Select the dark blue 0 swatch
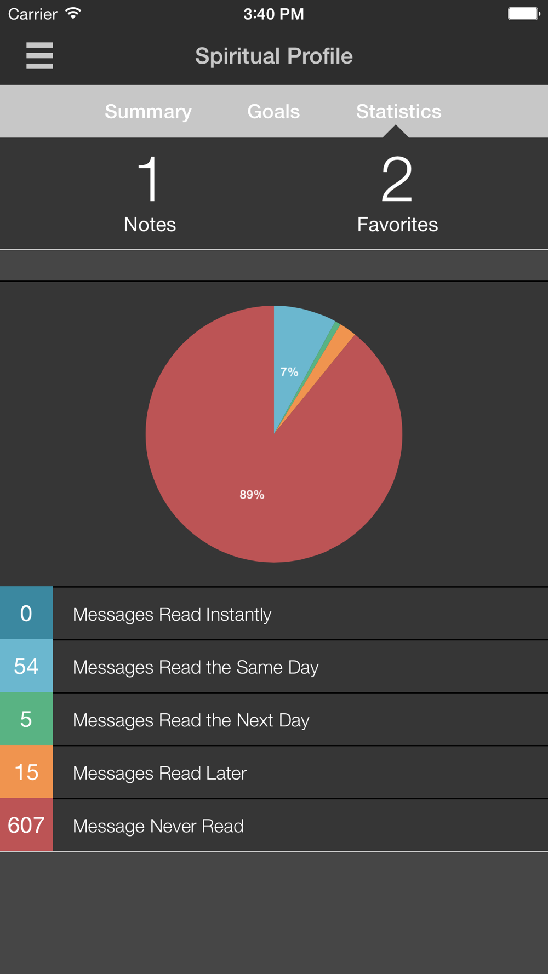Screen dimensions: 548x974 pos(26,613)
